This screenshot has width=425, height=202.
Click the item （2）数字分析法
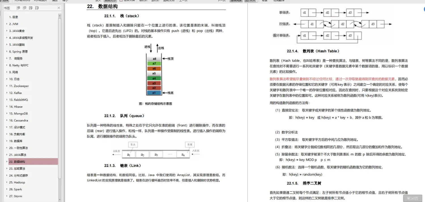(286, 132)
